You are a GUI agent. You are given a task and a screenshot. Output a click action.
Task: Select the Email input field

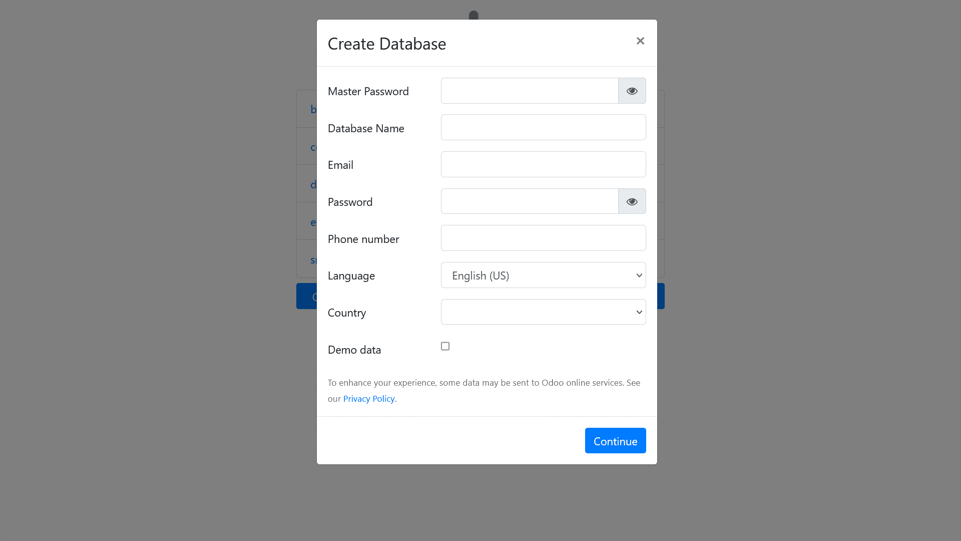click(543, 164)
